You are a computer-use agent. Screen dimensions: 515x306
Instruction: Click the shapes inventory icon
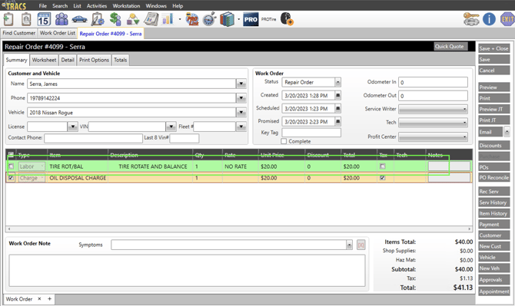(x=133, y=20)
